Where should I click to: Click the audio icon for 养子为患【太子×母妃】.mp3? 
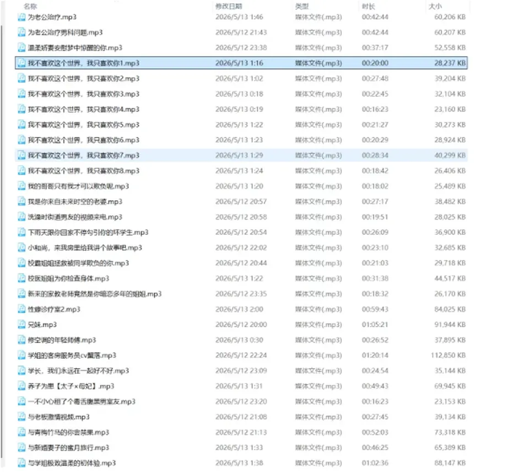pyautogui.click(x=21, y=386)
